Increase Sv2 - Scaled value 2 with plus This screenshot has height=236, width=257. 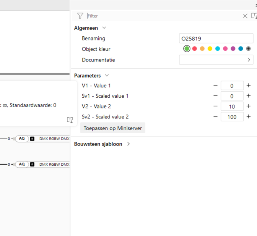pyautogui.click(x=249, y=117)
